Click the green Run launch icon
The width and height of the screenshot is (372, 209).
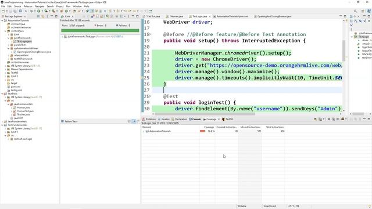[39, 11]
